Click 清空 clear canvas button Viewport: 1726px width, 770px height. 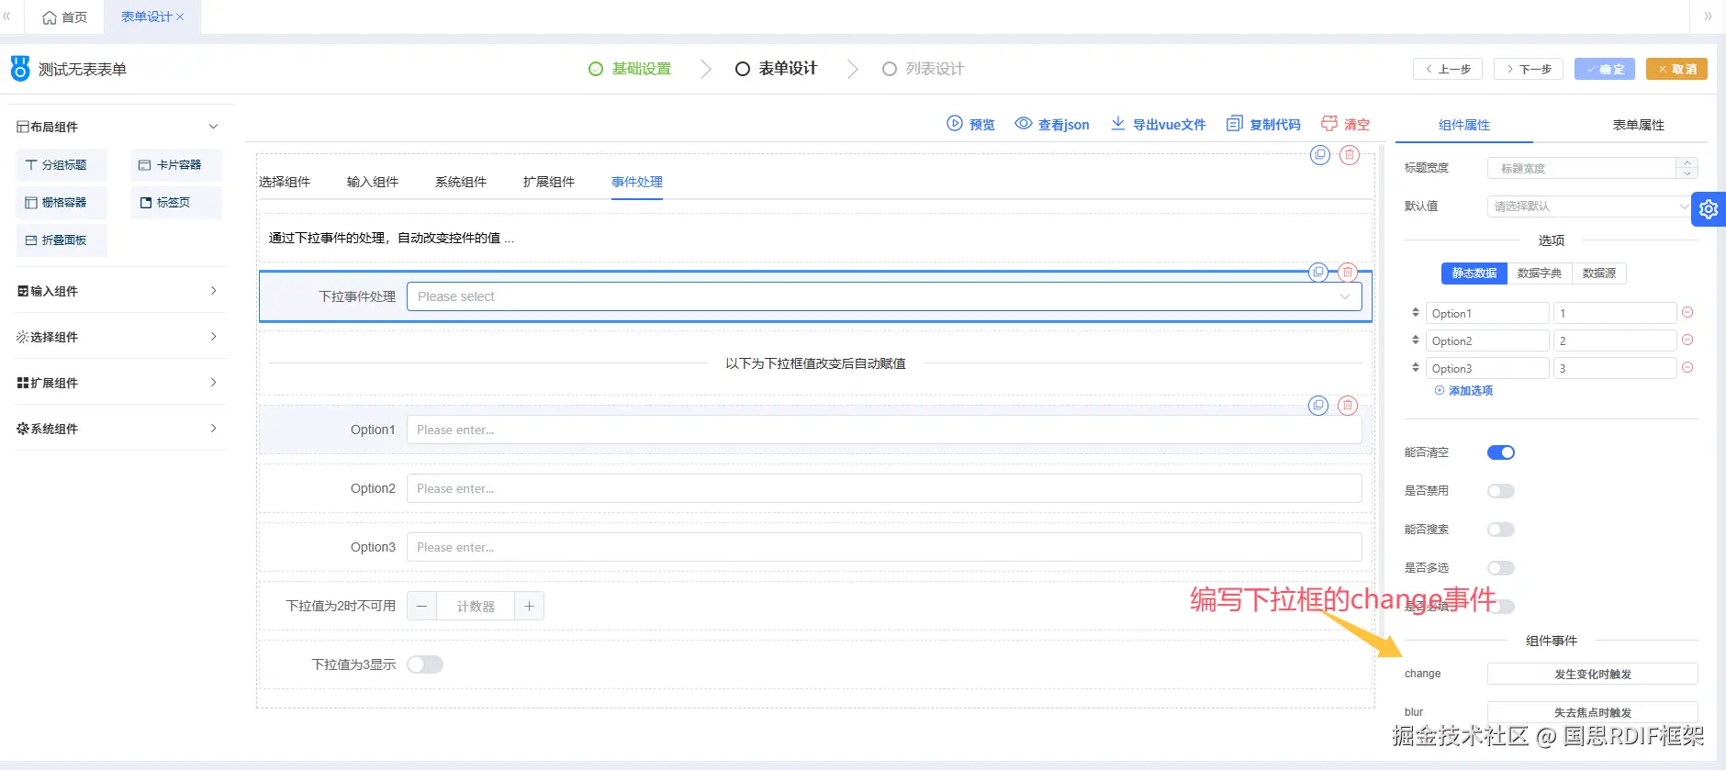click(x=1345, y=124)
